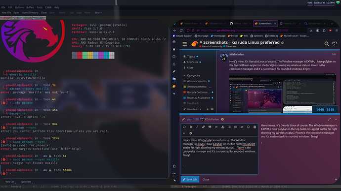Click inside the post editing text area
Viewport: 341px width, 191px height.
(x=219, y=156)
